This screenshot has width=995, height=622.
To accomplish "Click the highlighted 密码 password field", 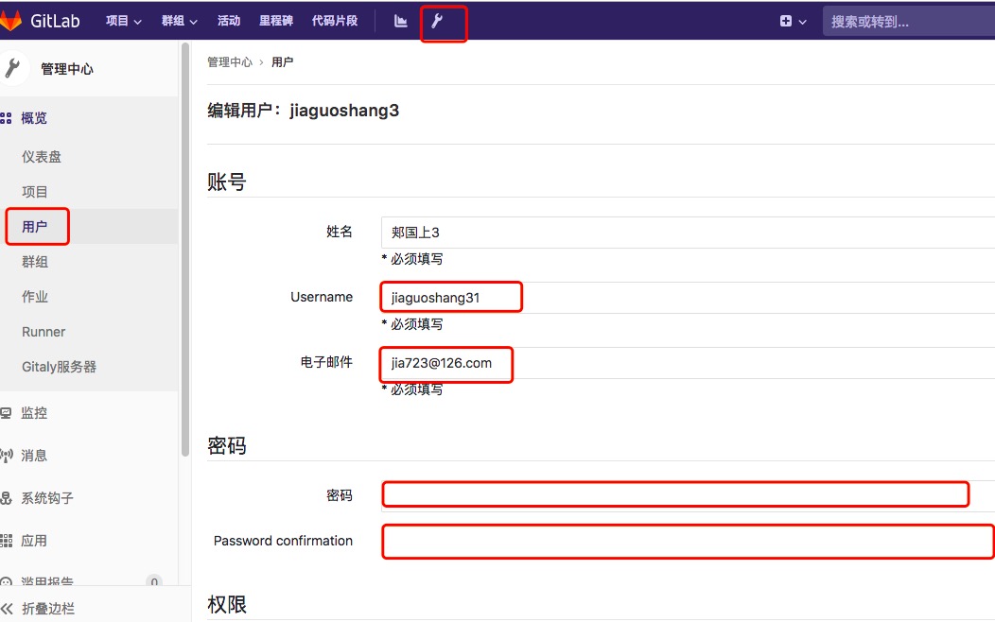I will click(x=674, y=493).
